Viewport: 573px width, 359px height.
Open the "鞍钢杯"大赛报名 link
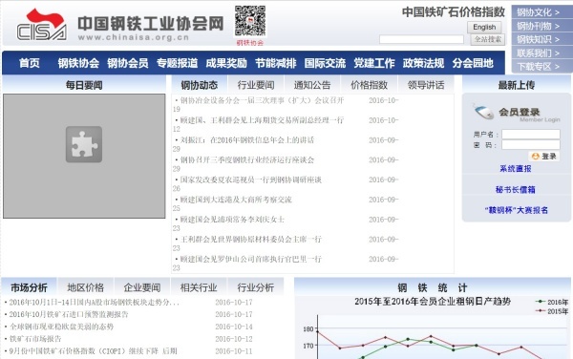tap(517, 210)
